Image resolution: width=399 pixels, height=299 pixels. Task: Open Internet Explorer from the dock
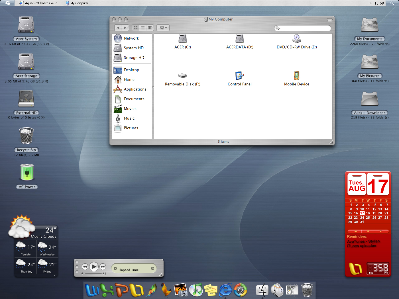225,290
